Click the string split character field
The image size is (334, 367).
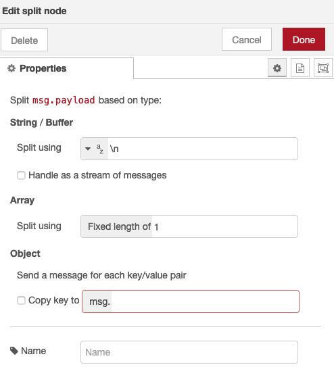click(203, 149)
